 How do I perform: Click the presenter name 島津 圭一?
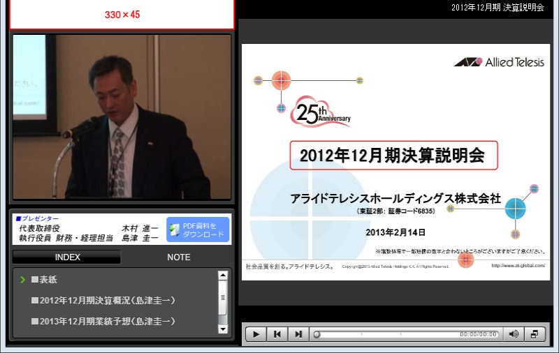point(140,238)
